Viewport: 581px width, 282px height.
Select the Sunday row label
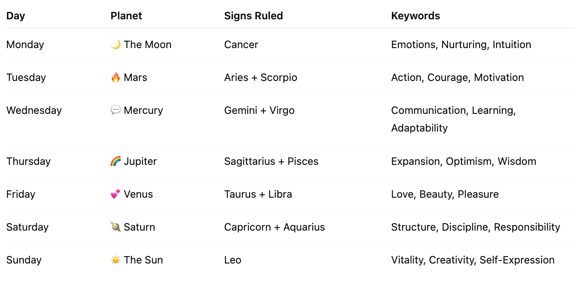(24, 260)
